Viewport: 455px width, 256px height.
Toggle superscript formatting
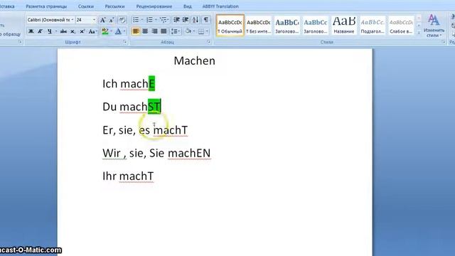82,31
